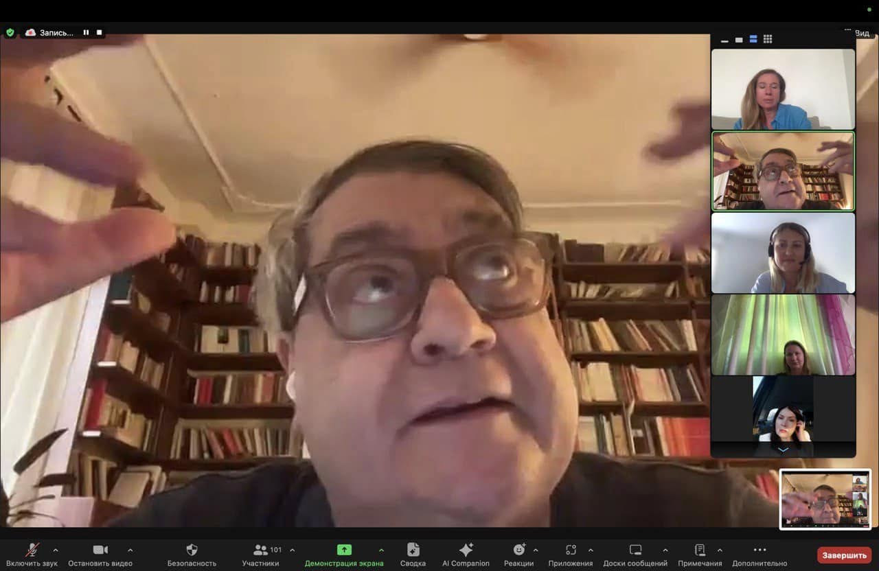Open Доски сообщений whiteboards

(635, 550)
